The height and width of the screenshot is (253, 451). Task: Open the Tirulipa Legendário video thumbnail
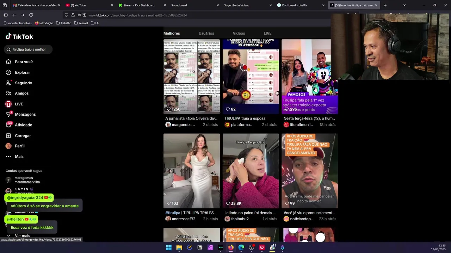tap(251, 171)
